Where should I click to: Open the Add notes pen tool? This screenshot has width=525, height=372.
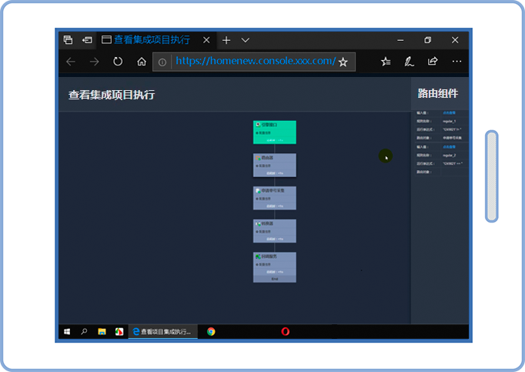(x=410, y=62)
